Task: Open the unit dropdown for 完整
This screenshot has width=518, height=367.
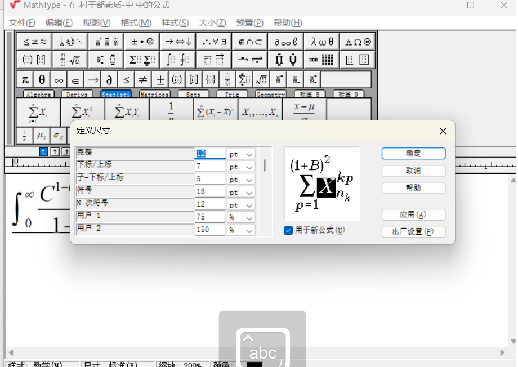Action: coord(241,154)
